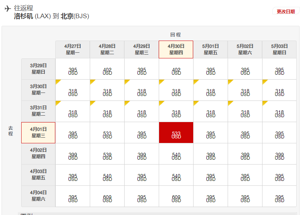Image resolution: width=300 pixels, height=215 pixels.
Task: Pick 318 USD fare for 3月30日 and 4月27日
Action: 73,90
